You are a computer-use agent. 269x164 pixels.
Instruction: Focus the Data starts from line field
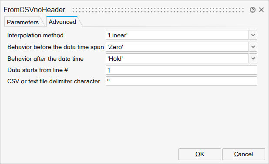point(182,70)
